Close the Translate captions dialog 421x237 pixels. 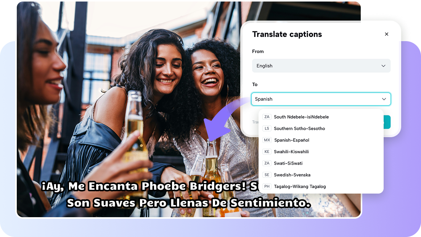[386, 34]
